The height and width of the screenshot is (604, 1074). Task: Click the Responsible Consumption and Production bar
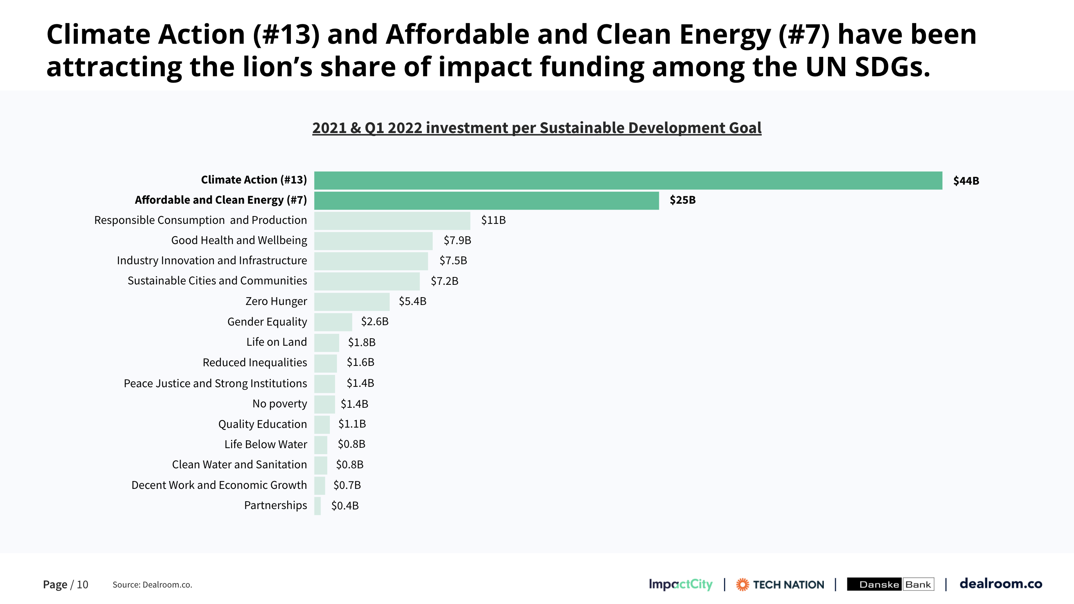pyautogui.click(x=392, y=221)
